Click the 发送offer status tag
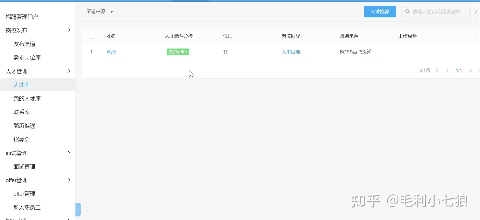The image size is (480, 220). click(178, 52)
